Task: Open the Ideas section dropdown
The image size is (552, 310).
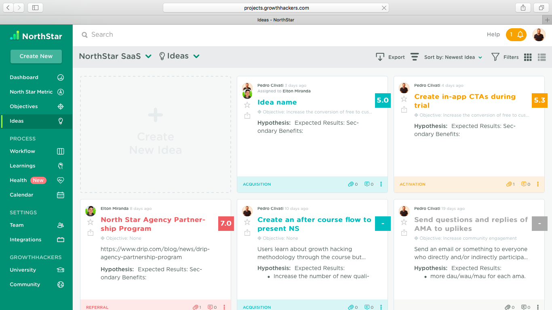Action: tap(196, 57)
